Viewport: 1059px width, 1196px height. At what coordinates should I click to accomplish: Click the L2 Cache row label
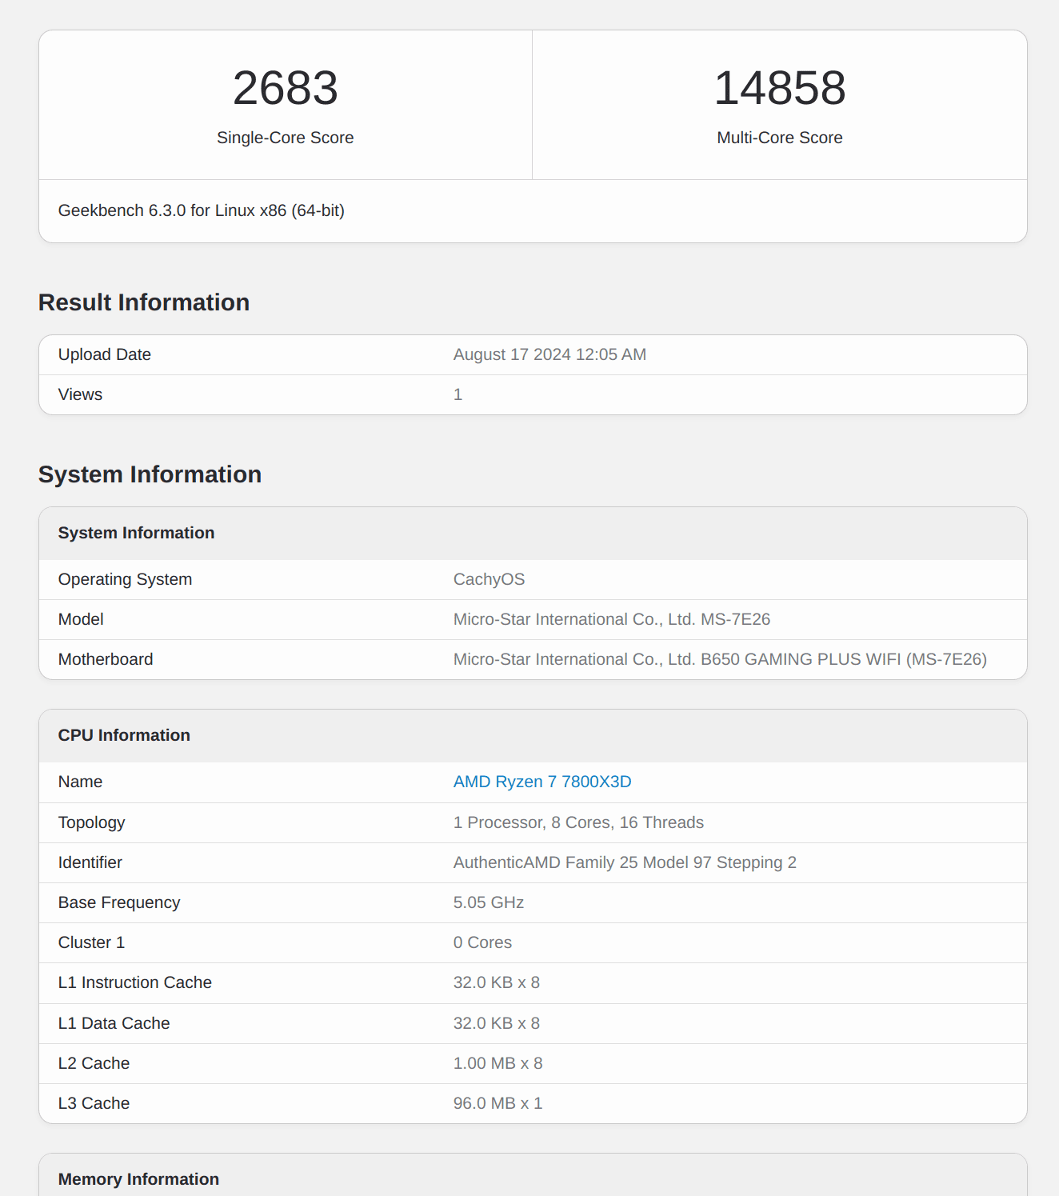[94, 1063]
